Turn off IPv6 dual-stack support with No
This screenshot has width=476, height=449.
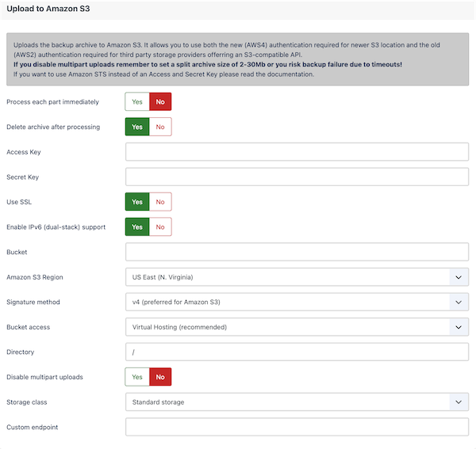click(x=160, y=227)
